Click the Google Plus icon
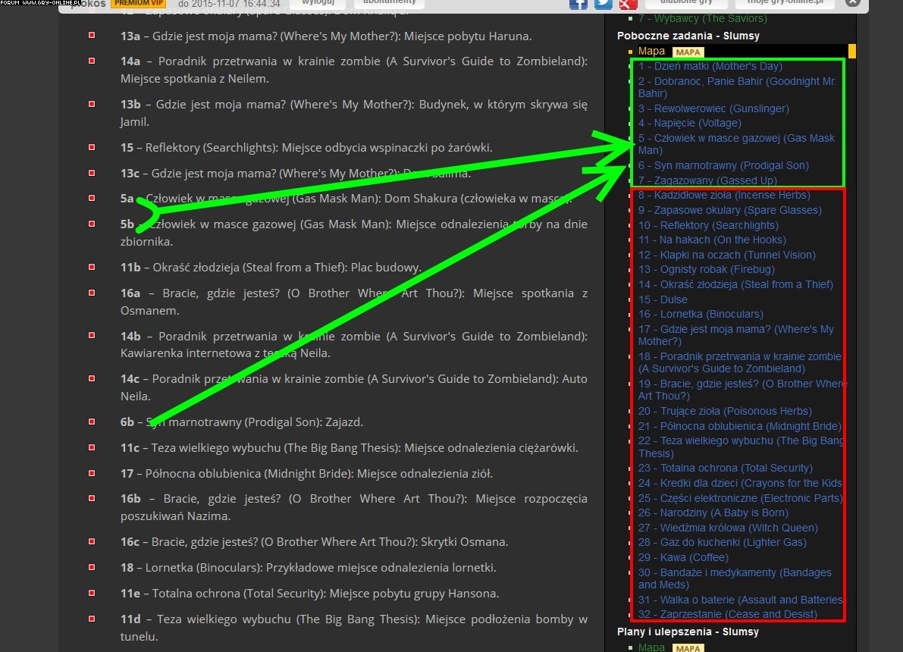 coord(628,3)
